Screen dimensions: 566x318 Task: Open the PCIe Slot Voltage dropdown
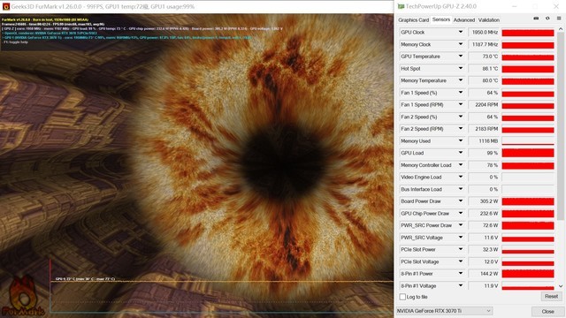click(461, 261)
